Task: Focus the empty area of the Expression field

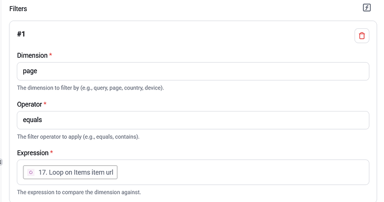Action: coord(243,172)
